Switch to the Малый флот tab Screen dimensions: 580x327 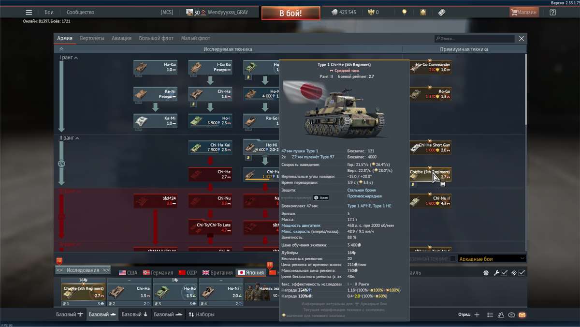(195, 38)
